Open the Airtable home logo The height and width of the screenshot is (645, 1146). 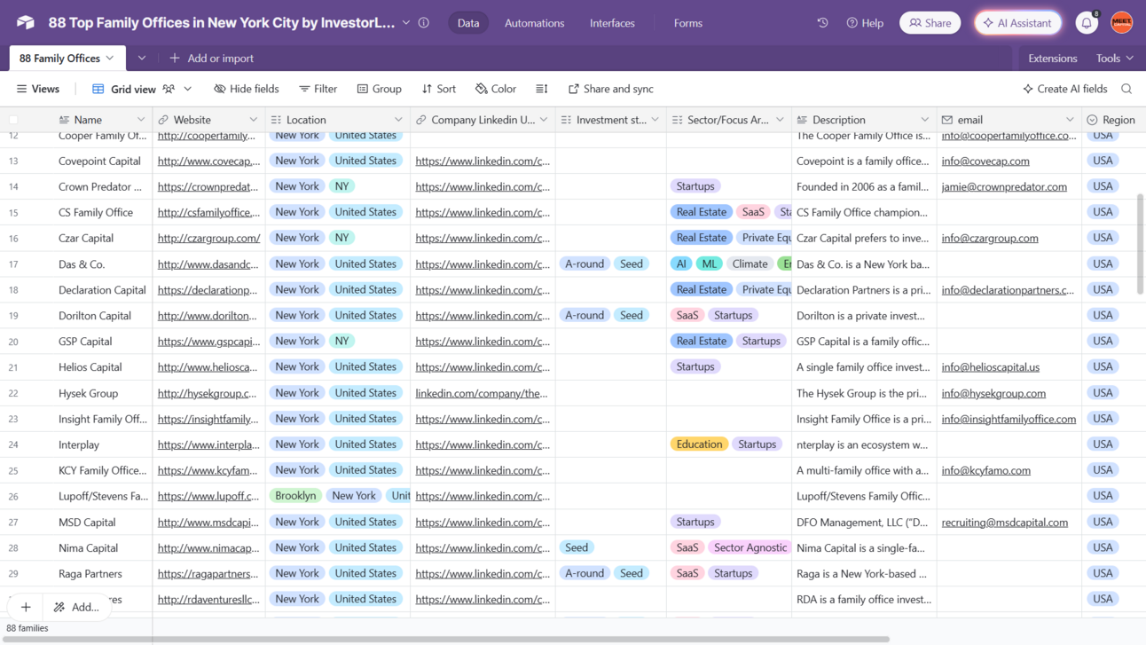coord(25,23)
